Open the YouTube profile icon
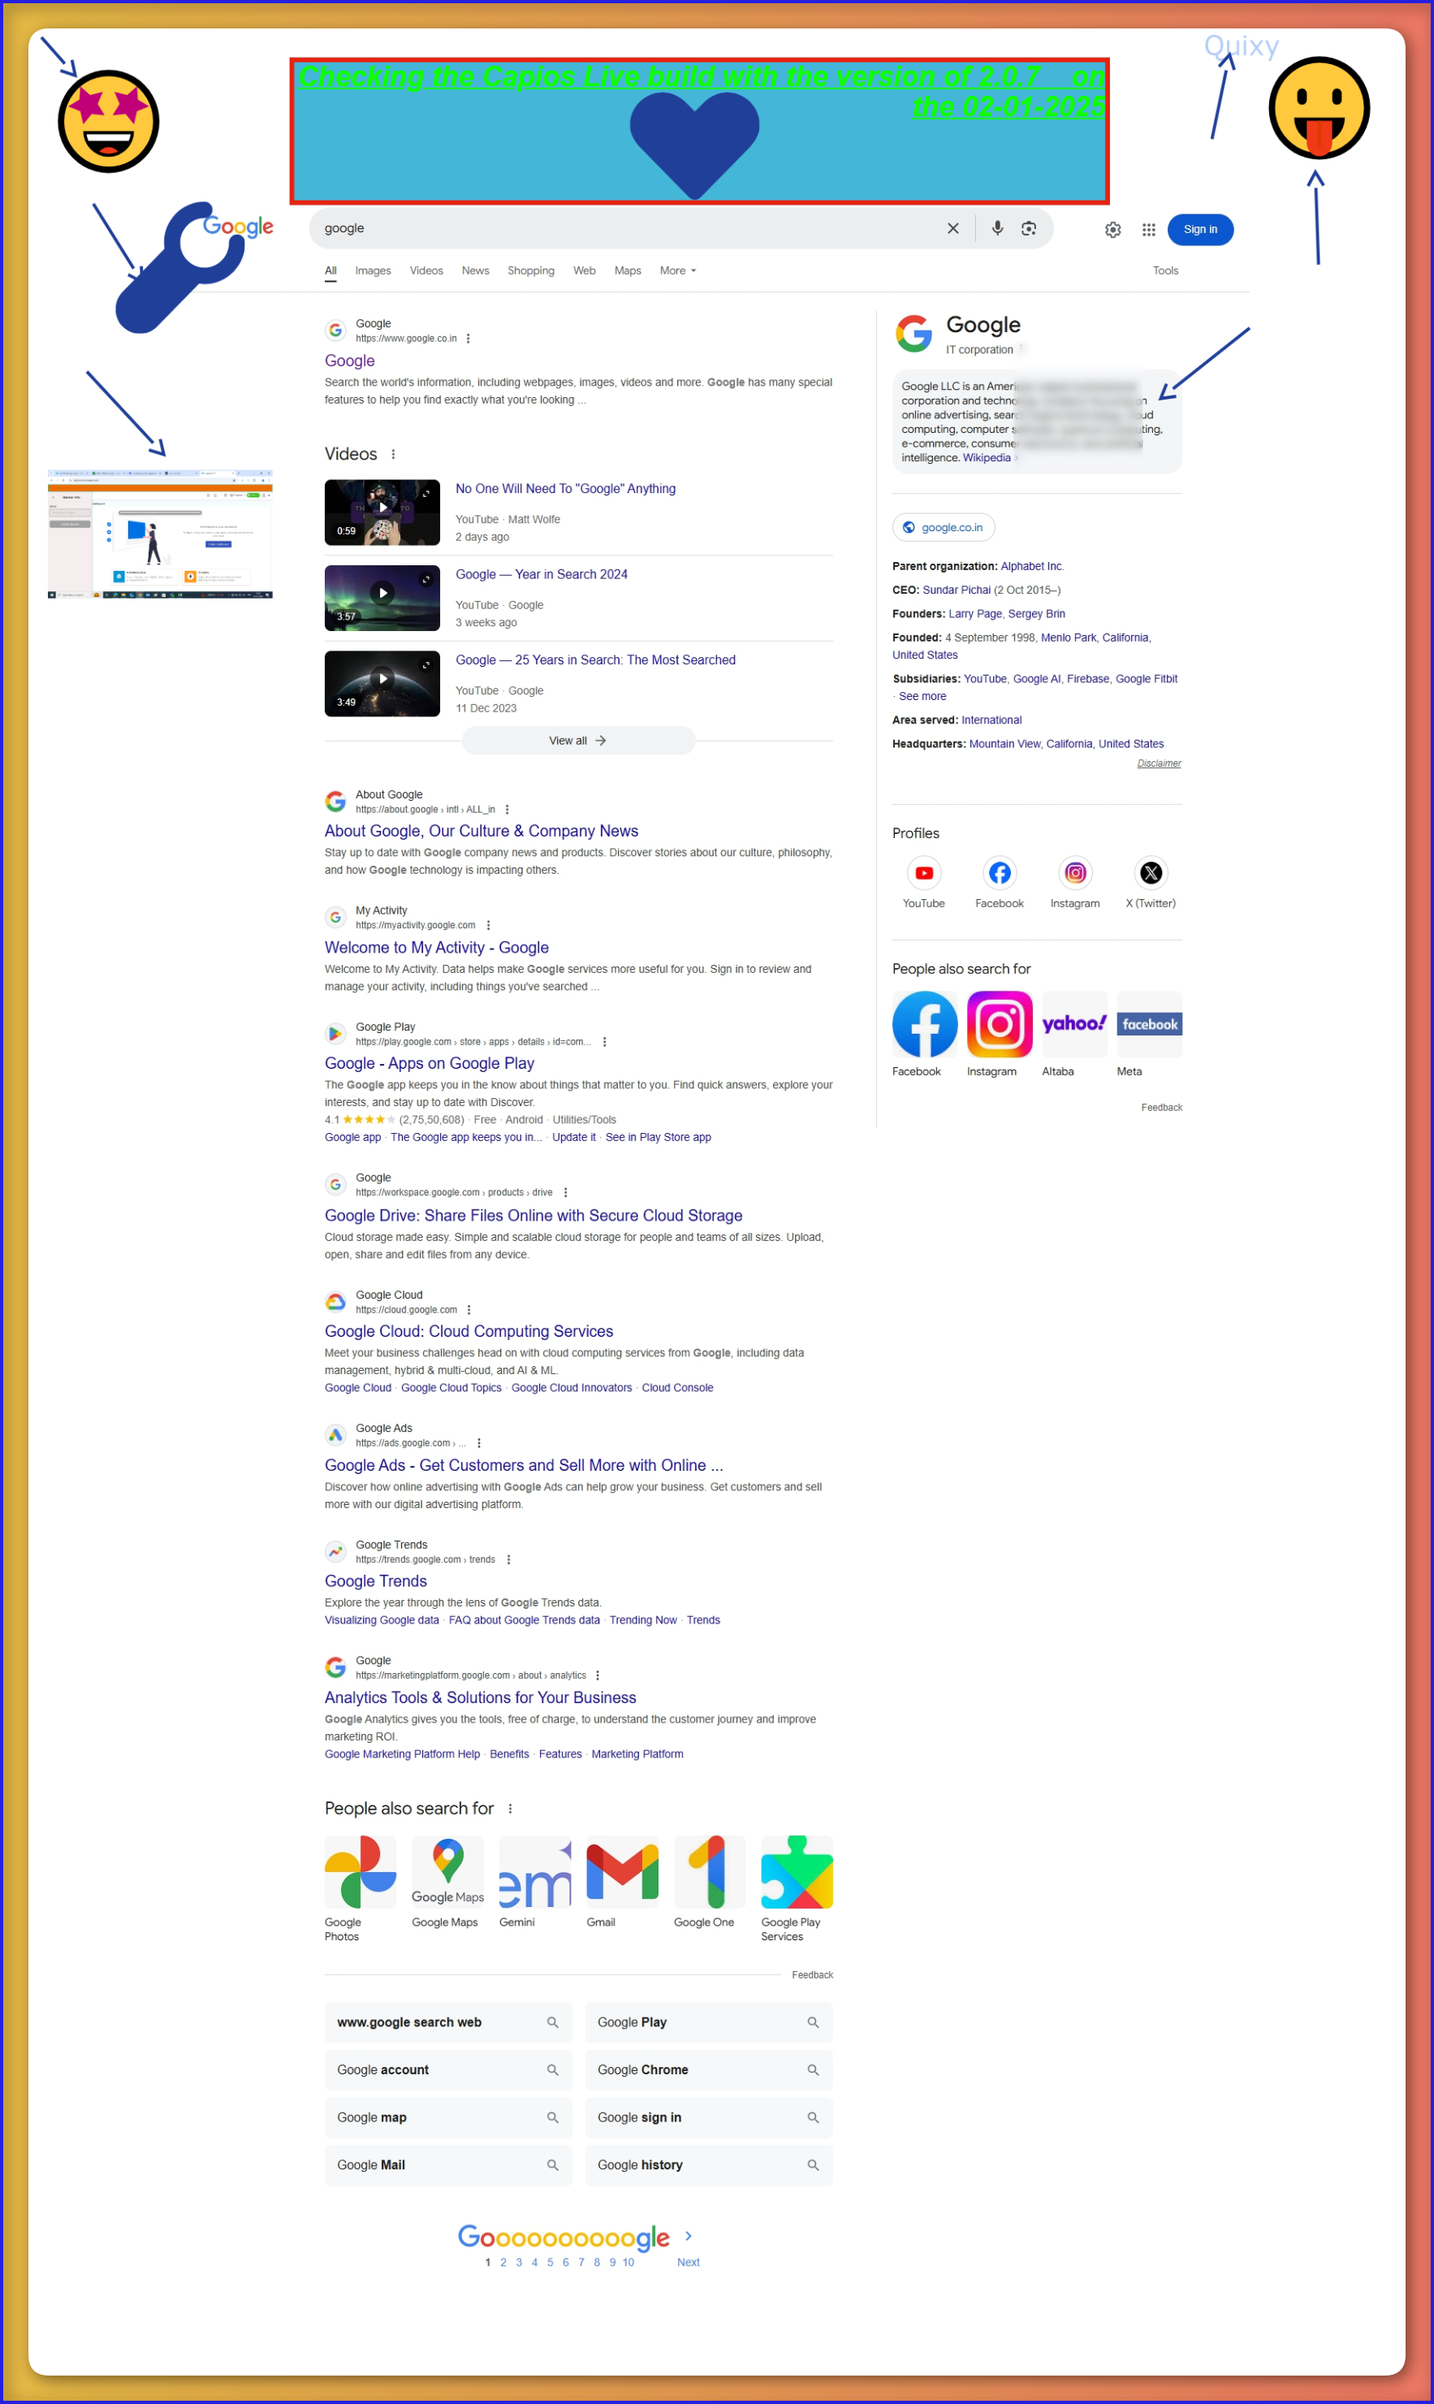 (x=924, y=873)
